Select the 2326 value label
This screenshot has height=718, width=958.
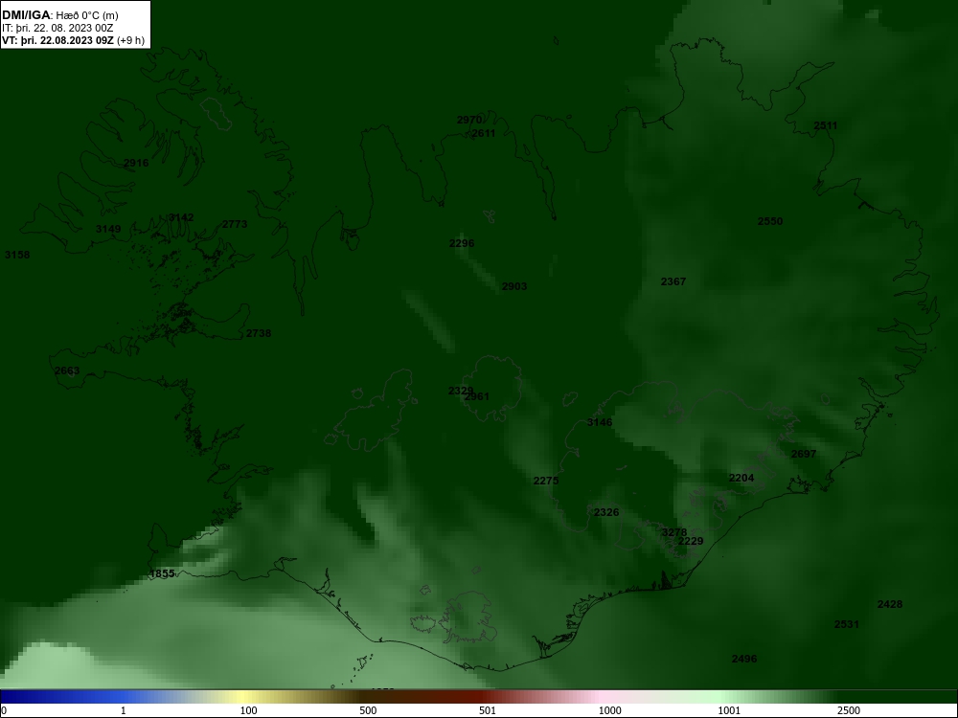[x=606, y=512]
